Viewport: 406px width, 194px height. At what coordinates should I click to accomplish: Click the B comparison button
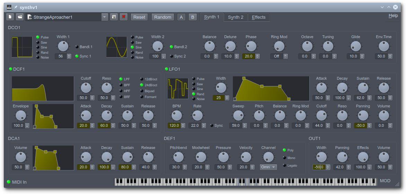click(192, 17)
